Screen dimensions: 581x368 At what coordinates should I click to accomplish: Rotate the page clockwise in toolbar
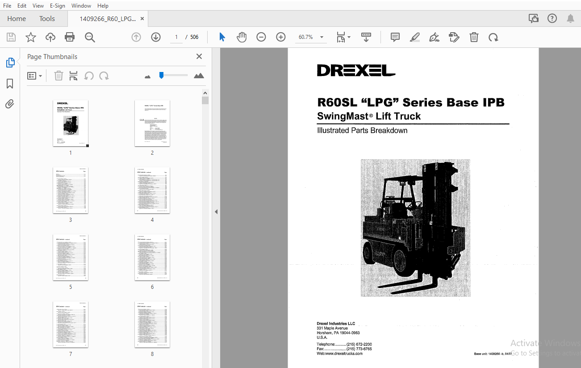coord(493,37)
